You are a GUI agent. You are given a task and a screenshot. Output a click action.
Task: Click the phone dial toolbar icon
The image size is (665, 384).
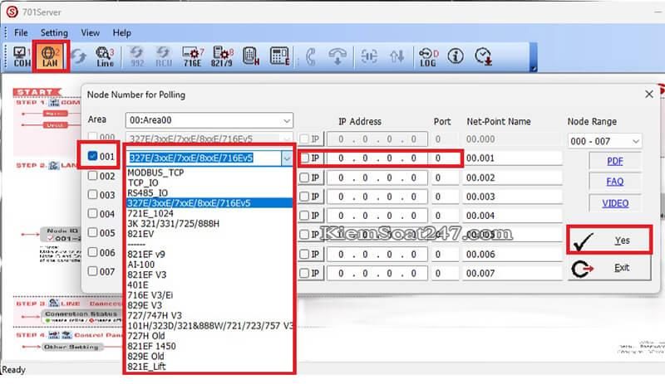coord(311,56)
